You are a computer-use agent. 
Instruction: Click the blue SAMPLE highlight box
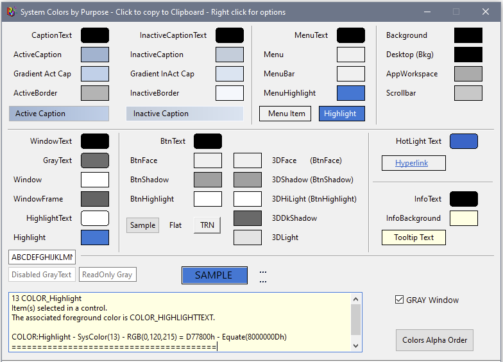[214, 275]
